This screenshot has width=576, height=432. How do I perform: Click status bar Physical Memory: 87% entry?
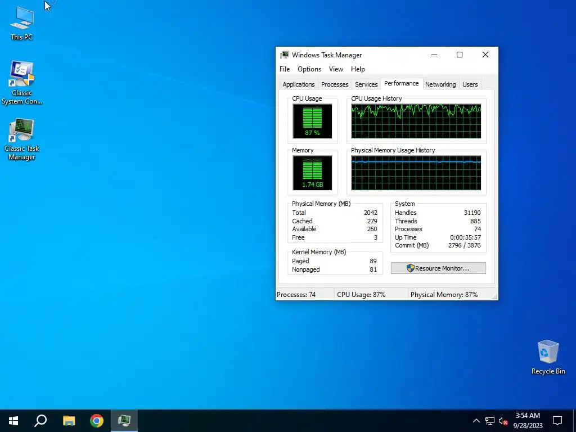point(450,295)
